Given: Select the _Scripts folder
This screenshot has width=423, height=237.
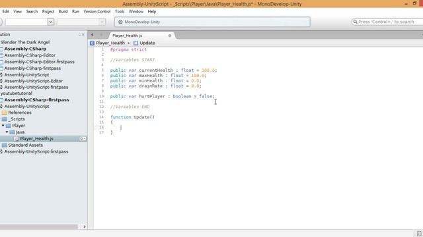Looking at the screenshot, I should [x=17, y=118].
